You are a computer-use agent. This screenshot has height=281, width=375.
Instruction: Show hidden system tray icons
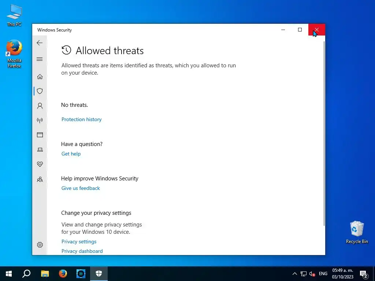(x=295, y=274)
